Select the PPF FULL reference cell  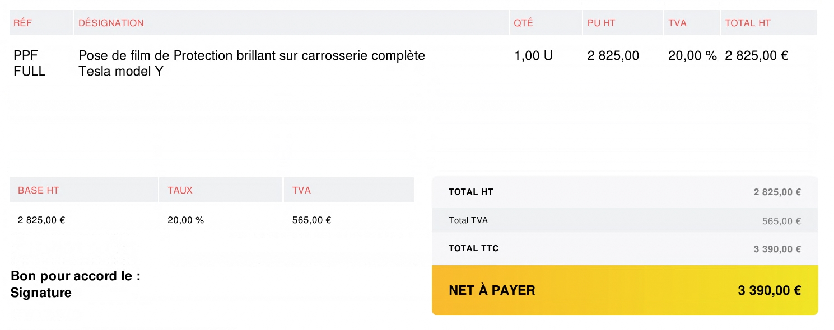(29, 64)
